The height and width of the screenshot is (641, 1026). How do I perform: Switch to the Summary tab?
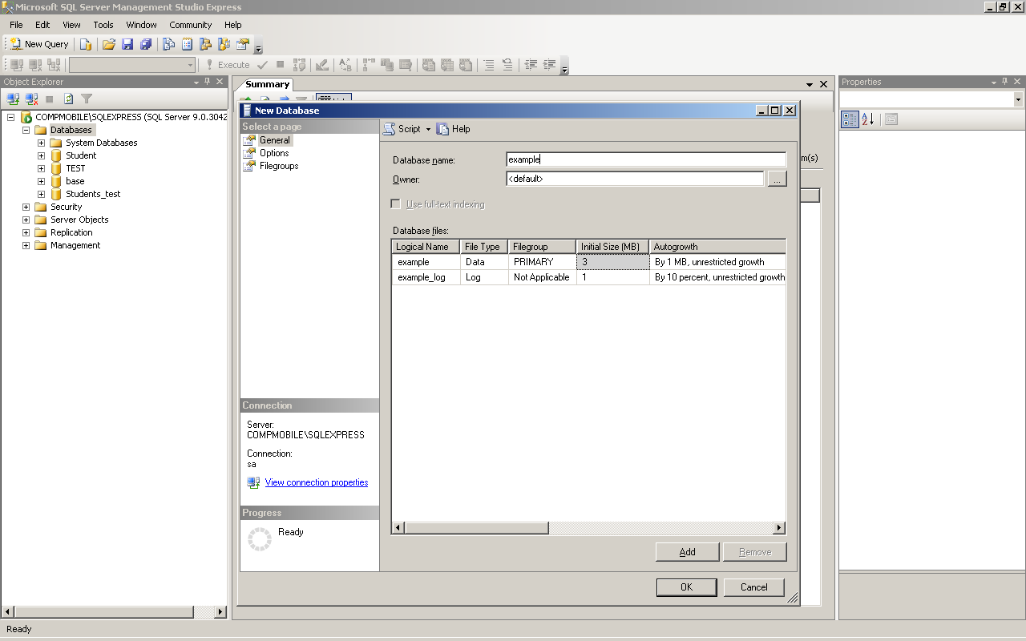(267, 84)
